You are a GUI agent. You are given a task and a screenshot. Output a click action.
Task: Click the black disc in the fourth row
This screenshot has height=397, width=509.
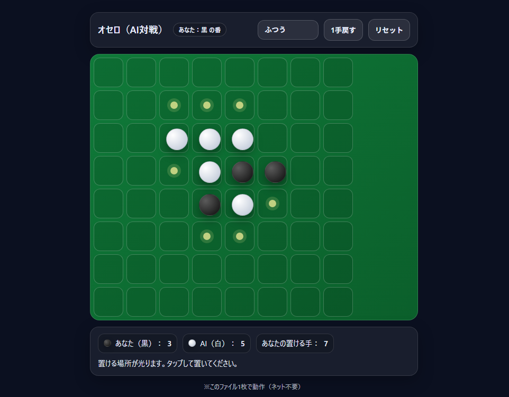click(x=241, y=171)
